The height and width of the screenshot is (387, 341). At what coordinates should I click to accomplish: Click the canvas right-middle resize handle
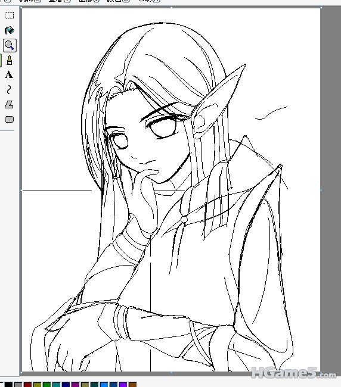[x=321, y=190]
